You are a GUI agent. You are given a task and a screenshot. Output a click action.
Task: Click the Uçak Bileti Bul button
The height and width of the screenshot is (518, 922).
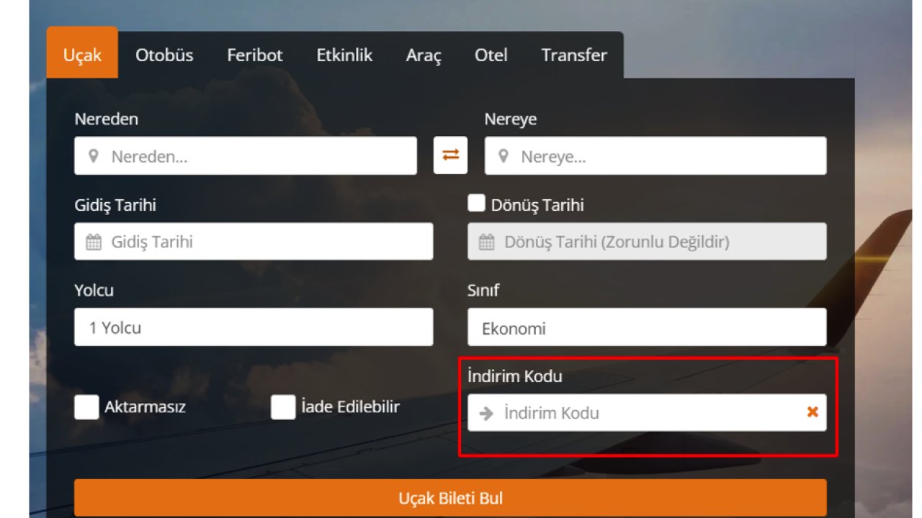(450, 497)
